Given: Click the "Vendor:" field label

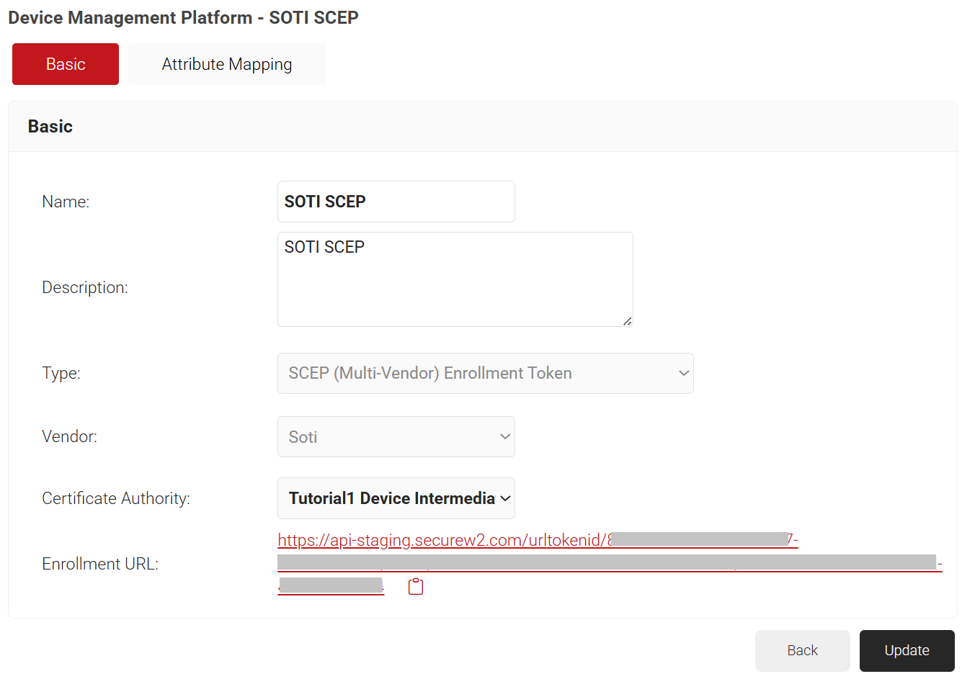Looking at the screenshot, I should click(x=69, y=436).
